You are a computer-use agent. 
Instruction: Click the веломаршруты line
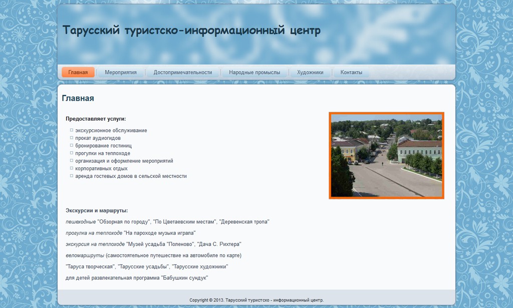153,255
